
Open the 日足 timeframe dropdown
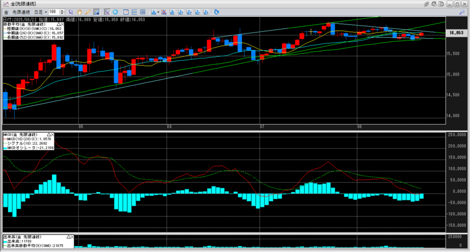pyautogui.click(x=40, y=12)
